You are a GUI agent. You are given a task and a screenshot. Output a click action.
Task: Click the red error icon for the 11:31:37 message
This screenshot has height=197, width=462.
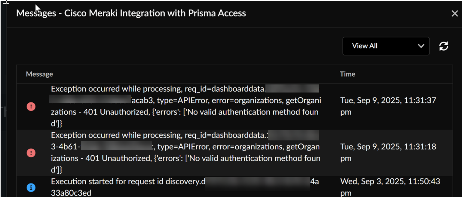click(31, 106)
